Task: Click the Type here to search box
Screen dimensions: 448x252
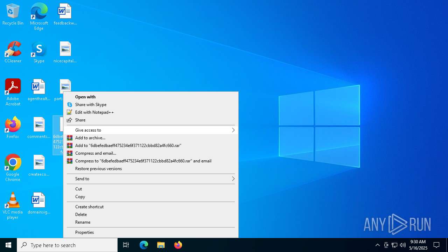Action: tap(67, 245)
